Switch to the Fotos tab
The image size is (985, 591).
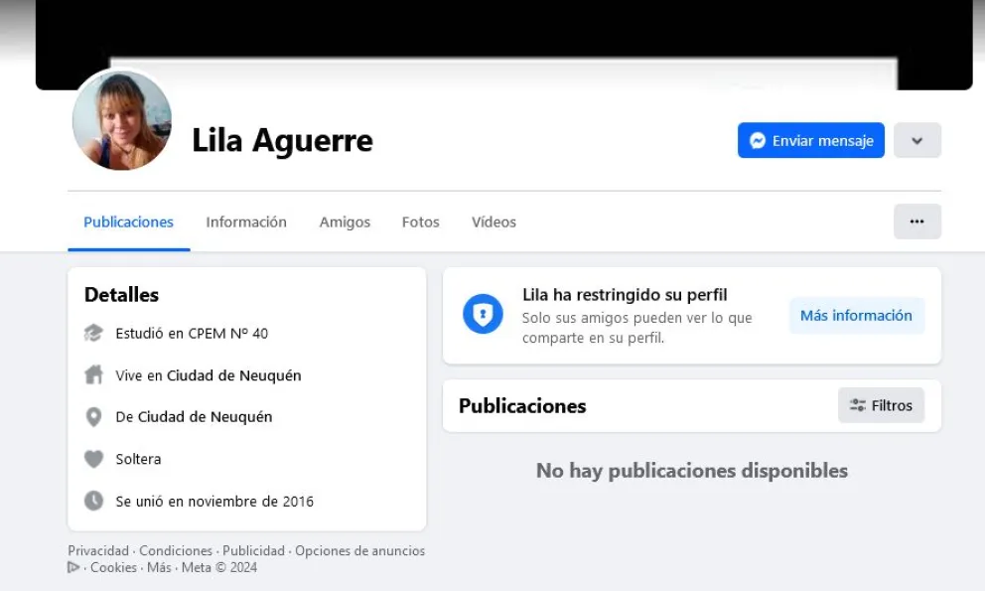[x=420, y=222]
